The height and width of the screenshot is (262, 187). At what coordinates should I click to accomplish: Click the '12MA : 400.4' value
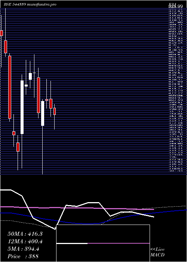point(25,241)
